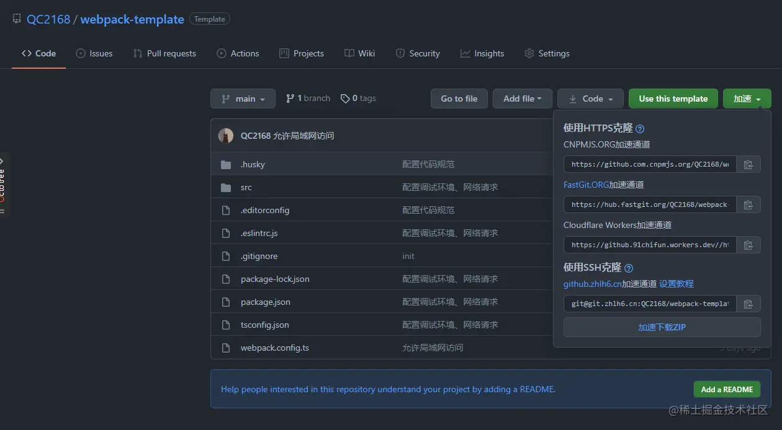View the 0 tags link
Screen dimensions: 782x430
click(358, 99)
